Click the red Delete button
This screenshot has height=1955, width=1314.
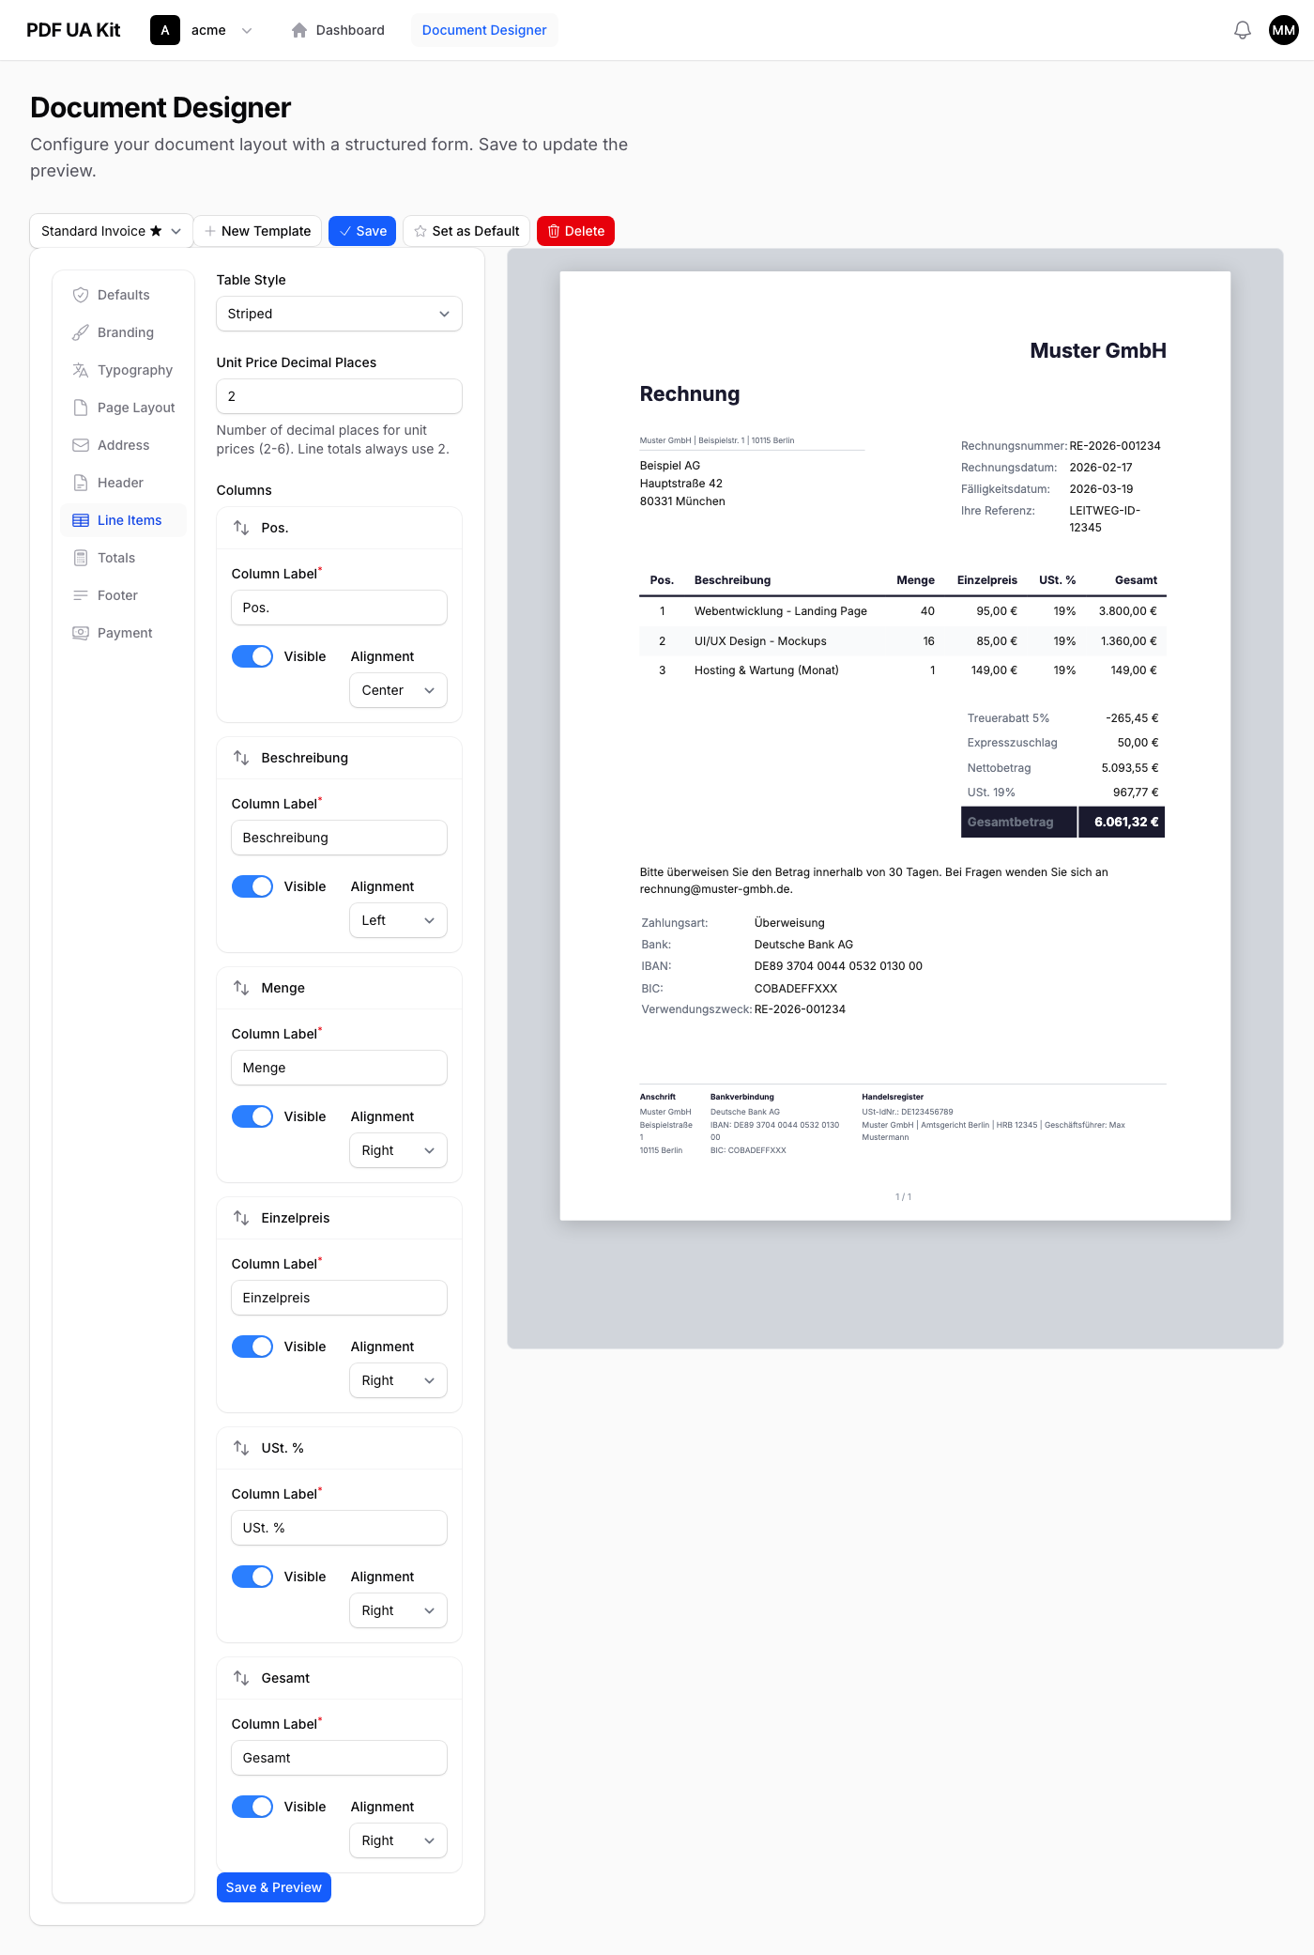(575, 231)
